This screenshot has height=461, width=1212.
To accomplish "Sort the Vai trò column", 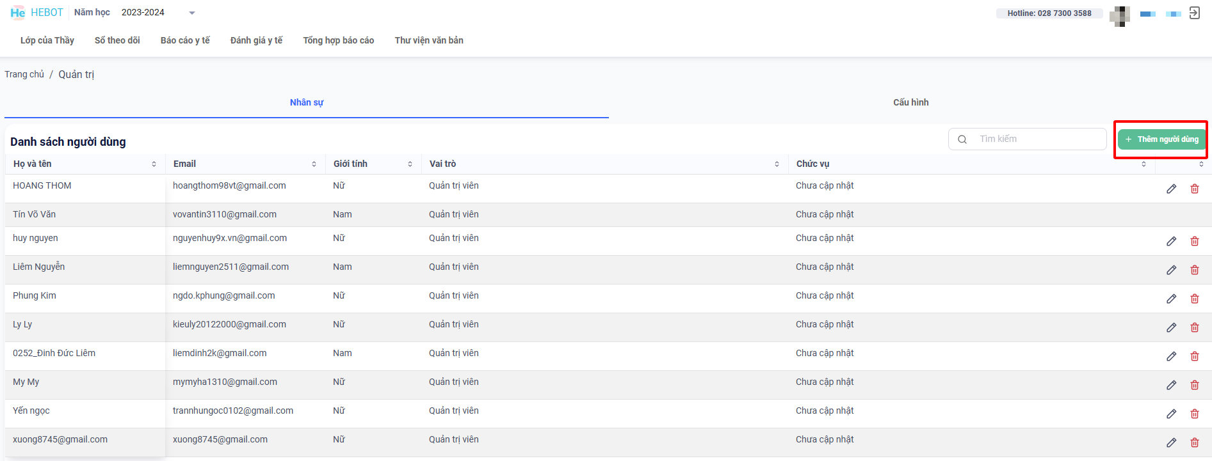I will [x=777, y=164].
